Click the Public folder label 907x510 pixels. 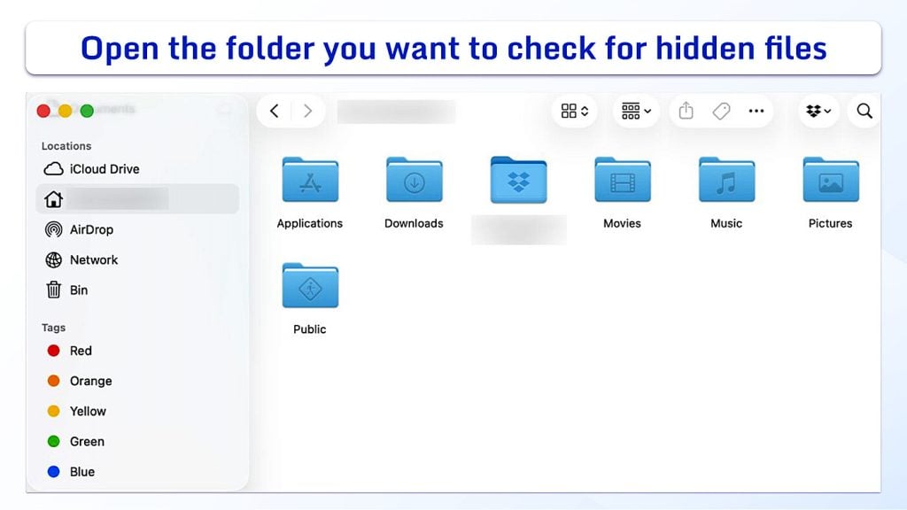[309, 329]
